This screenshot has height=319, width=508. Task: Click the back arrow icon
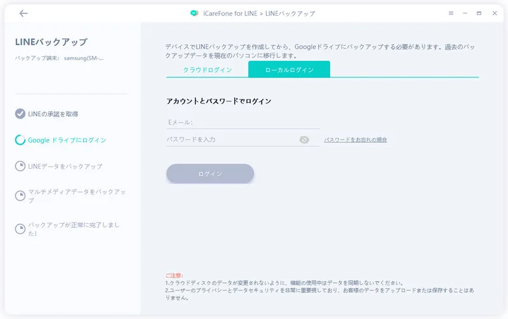(x=23, y=13)
